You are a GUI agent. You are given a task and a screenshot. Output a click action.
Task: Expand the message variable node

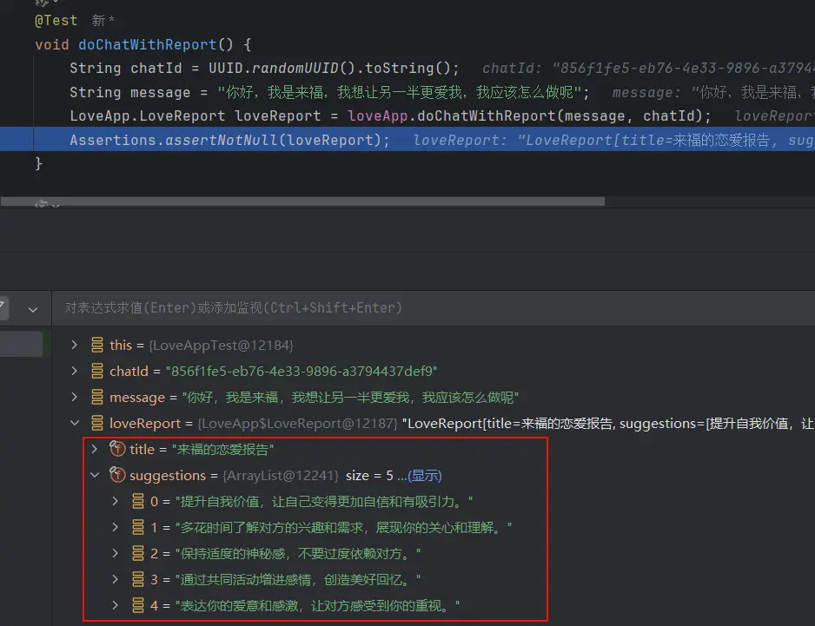click(x=75, y=397)
